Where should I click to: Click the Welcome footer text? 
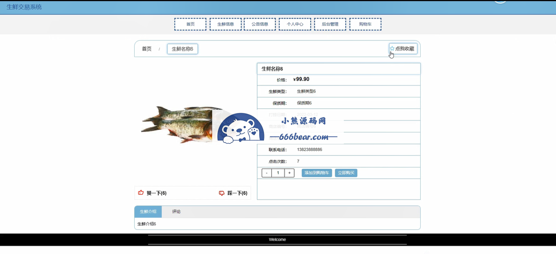tap(277, 239)
